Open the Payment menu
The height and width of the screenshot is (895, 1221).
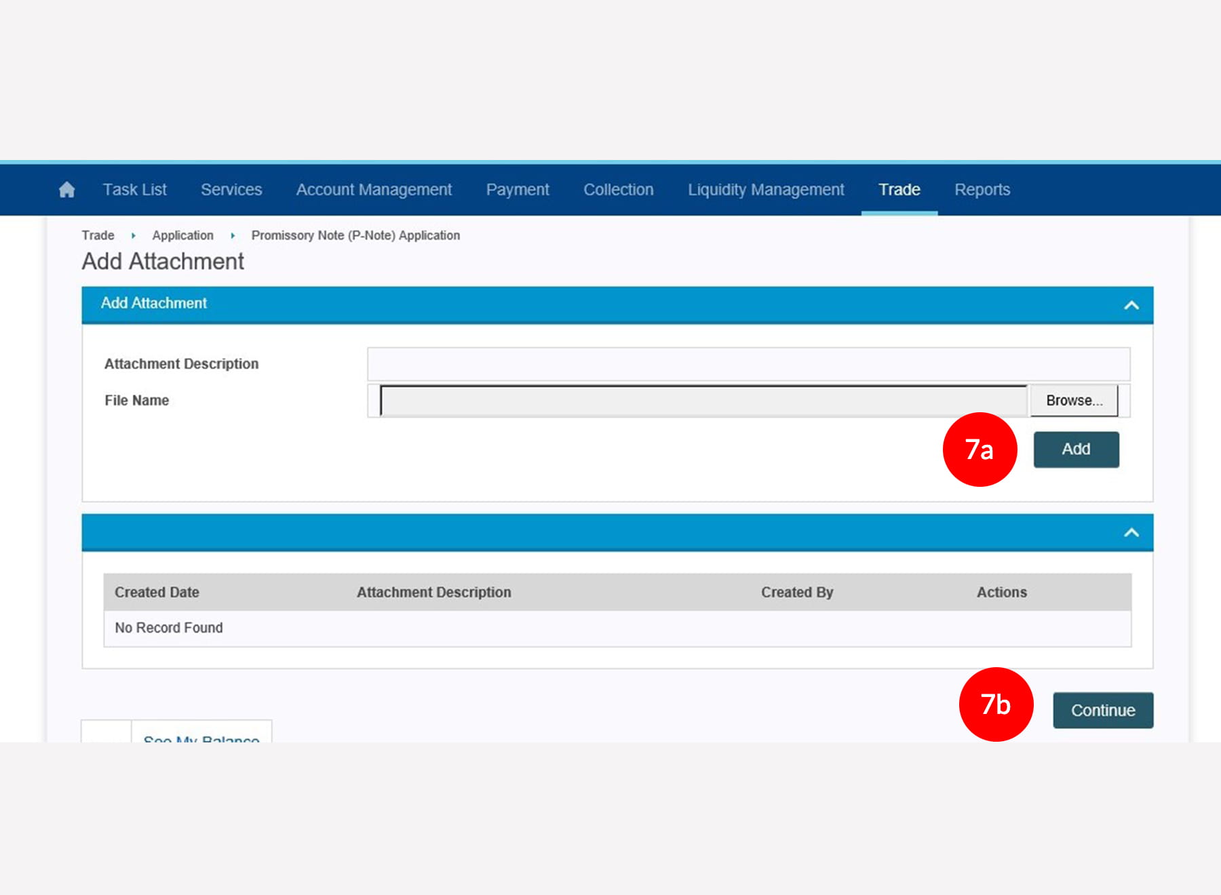point(517,190)
